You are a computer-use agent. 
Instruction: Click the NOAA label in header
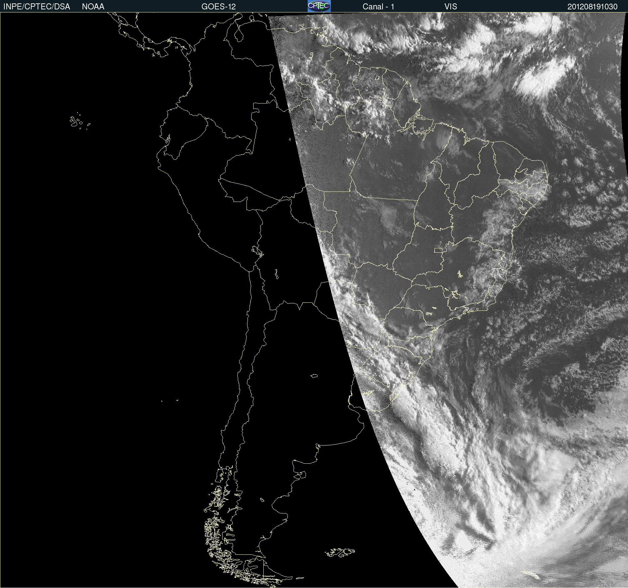(x=93, y=7)
